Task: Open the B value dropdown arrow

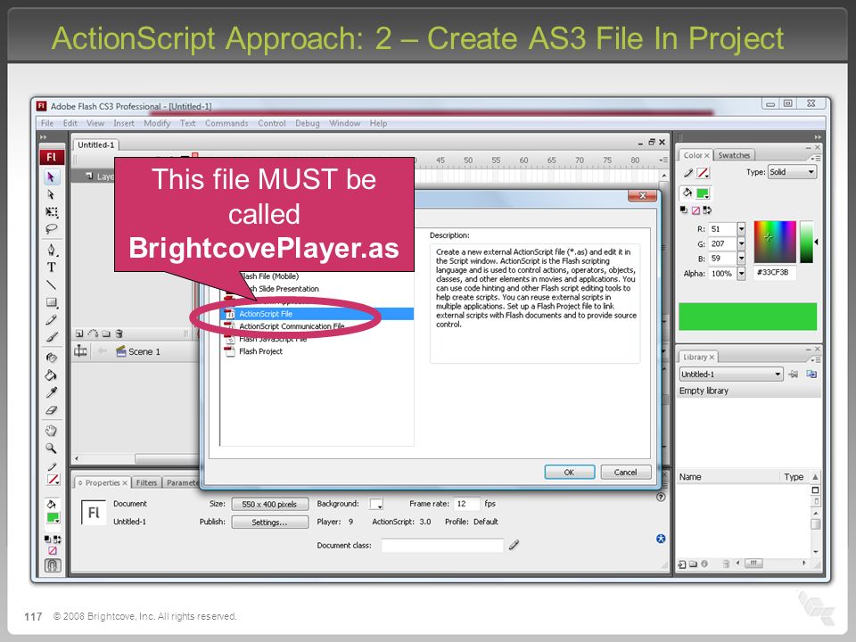Action: (x=741, y=259)
